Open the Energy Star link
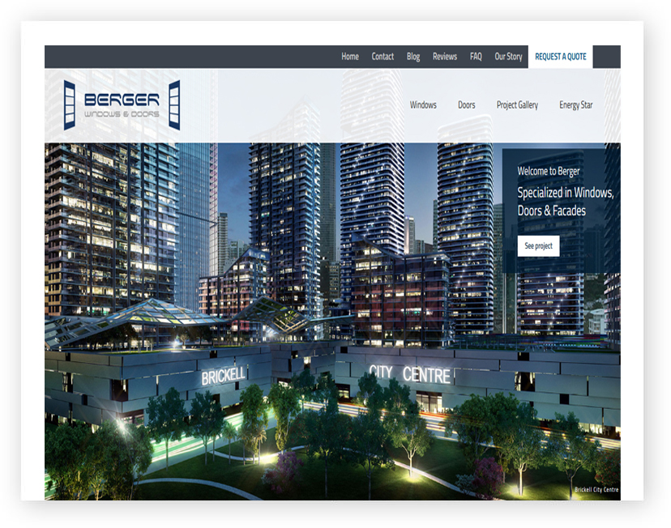 pyautogui.click(x=576, y=105)
